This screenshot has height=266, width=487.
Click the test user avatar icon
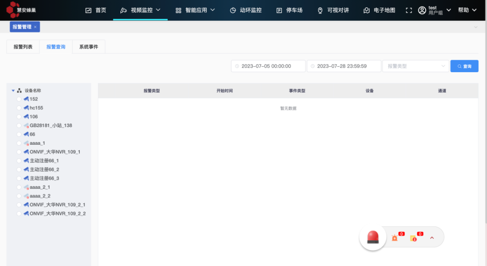(x=422, y=10)
